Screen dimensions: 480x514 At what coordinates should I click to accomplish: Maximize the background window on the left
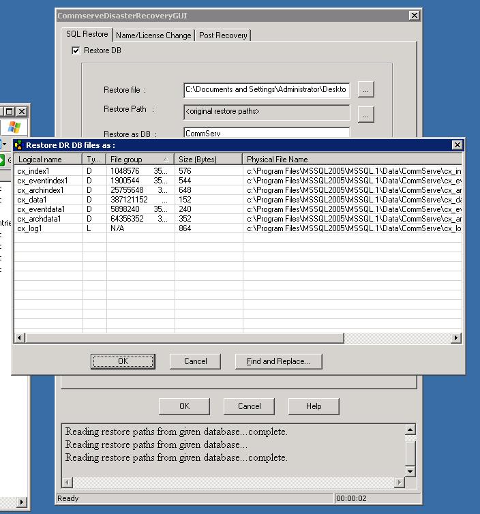click(9, 111)
